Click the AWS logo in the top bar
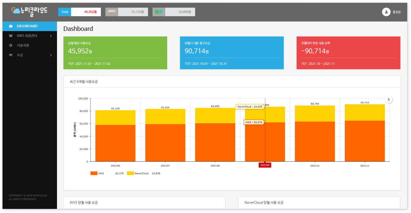411x213 pixels. click(112, 12)
